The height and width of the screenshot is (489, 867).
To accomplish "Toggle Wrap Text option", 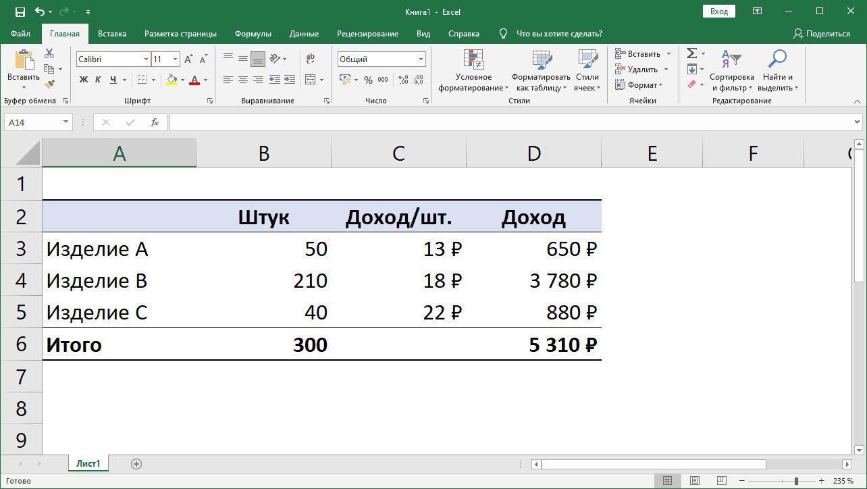I will 311,59.
